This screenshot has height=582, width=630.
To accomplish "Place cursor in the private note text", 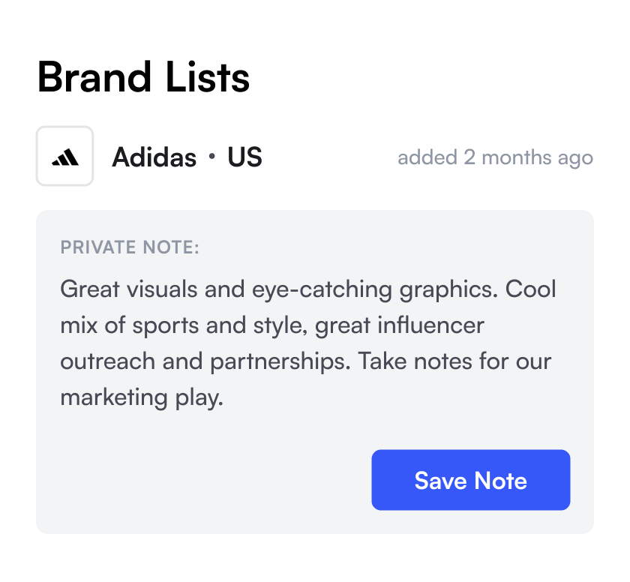I will pyautogui.click(x=308, y=343).
